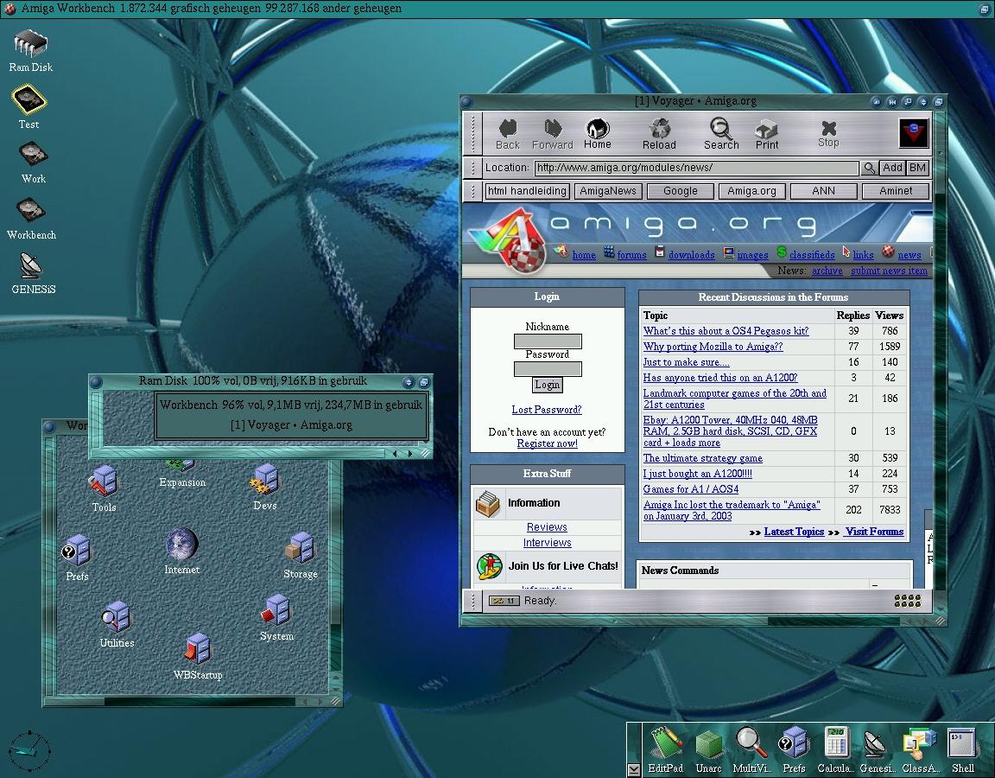This screenshot has height=778, width=995.
Task: Open the downloads navigation link
Action: click(691, 255)
